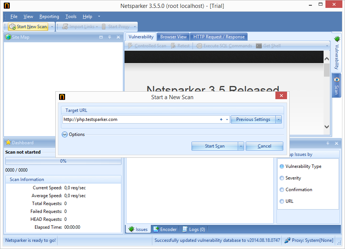Open the Help menu
345x249 pixels.
click(x=87, y=17)
